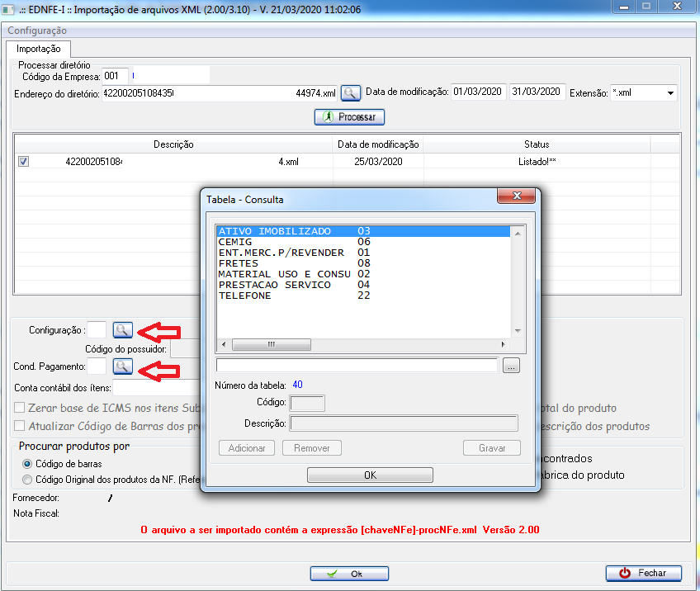Image resolution: width=700 pixels, height=591 pixels.
Task: Click the bottom Ok button with checkmark
Action: pyautogui.click(x=348, y=573)
